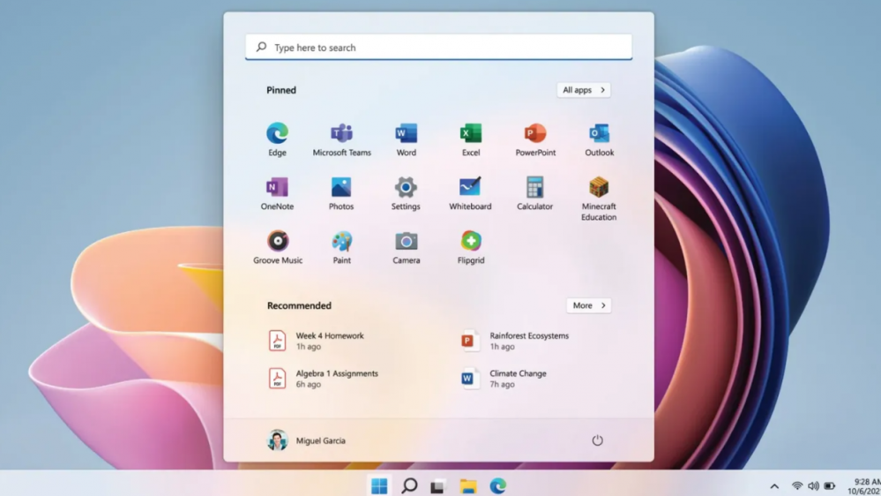Open the Calculator app

(x=535, y=193)
